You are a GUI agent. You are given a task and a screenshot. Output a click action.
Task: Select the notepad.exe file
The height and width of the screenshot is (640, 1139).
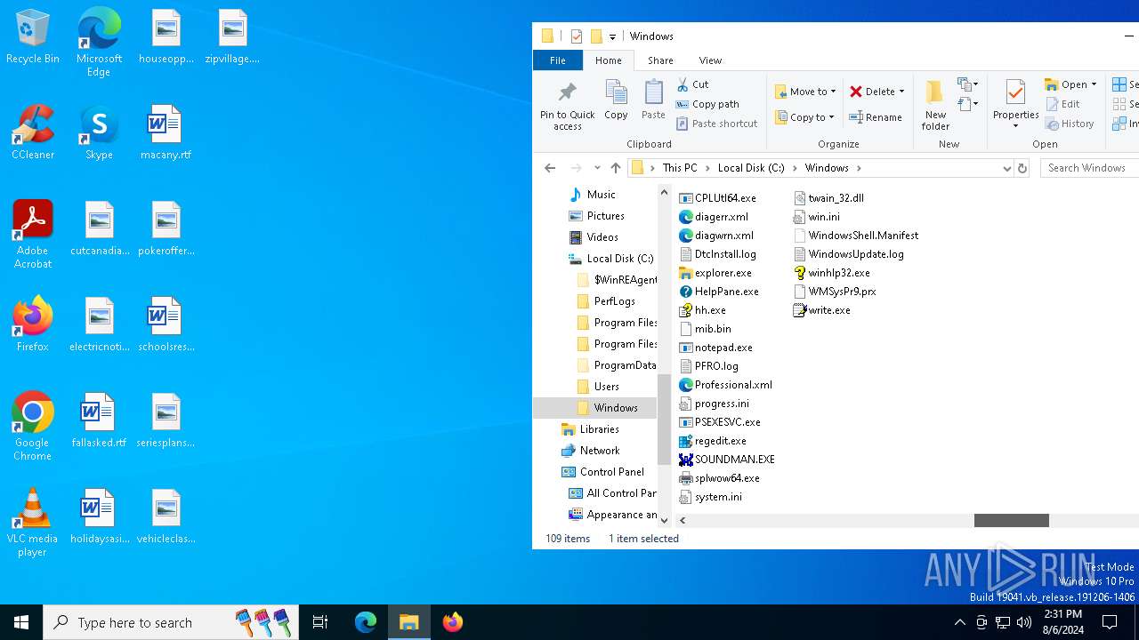point(715,348)
